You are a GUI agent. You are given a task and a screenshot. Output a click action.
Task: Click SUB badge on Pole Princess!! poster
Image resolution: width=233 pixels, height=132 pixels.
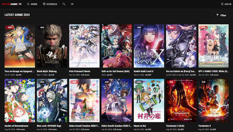(x=74, y=28)
